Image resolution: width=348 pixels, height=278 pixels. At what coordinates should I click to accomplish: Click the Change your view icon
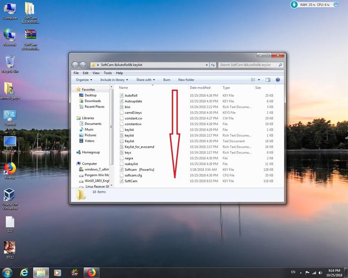point(253,80)
